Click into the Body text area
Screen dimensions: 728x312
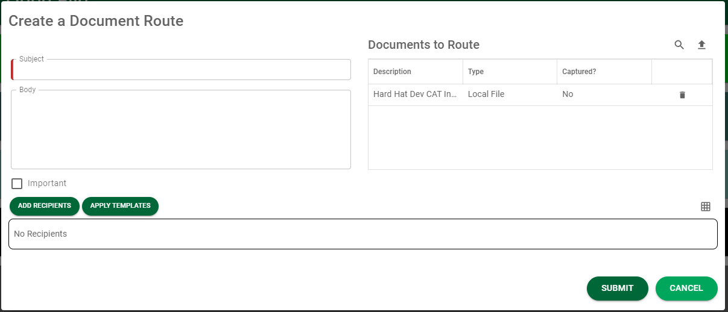point(181,129)
